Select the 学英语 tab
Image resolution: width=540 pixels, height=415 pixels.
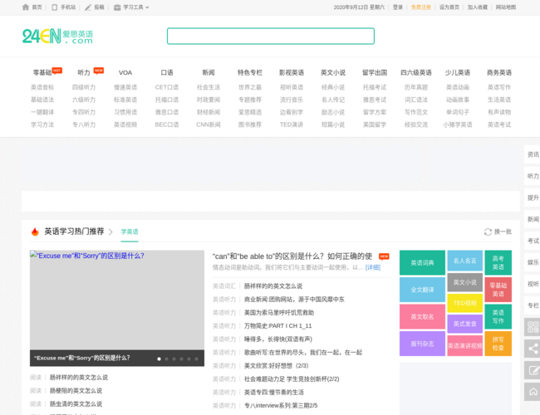click(130, 232)
